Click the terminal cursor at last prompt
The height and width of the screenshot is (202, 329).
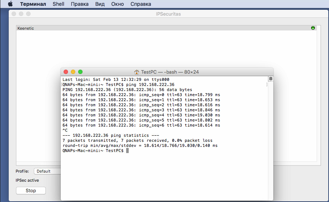(127, 151)
